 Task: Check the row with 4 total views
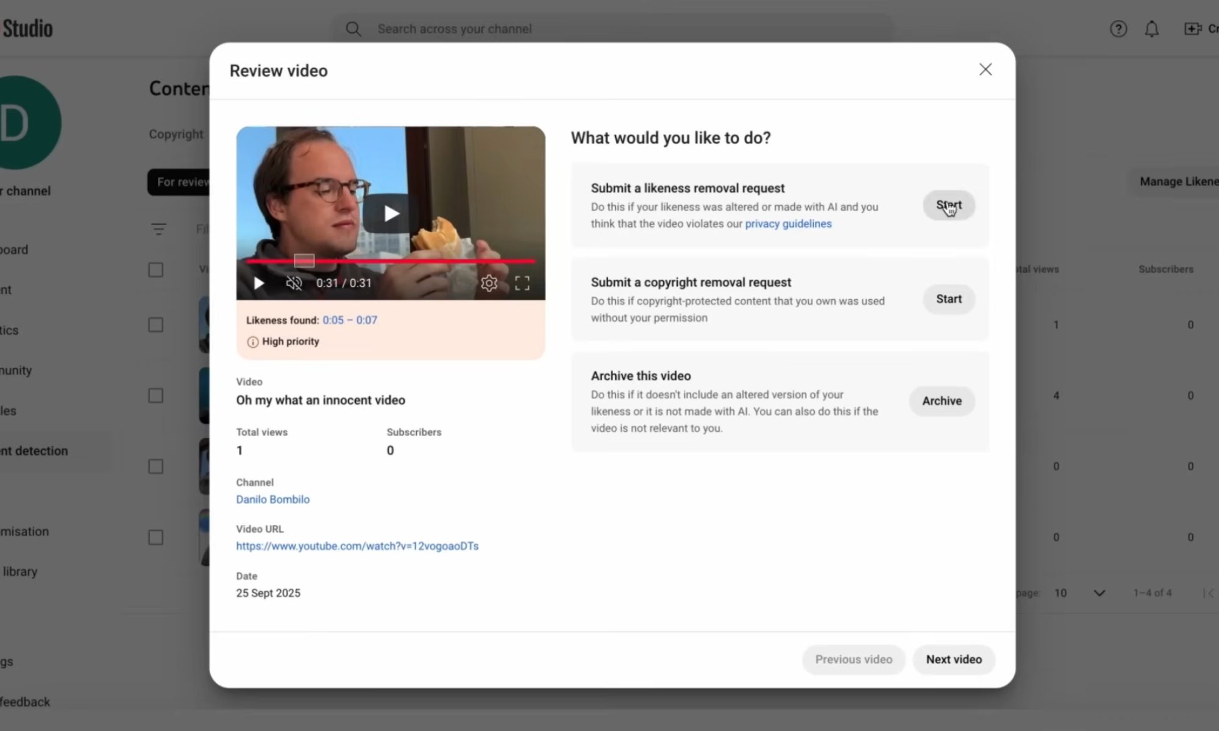tap(156, 395)
